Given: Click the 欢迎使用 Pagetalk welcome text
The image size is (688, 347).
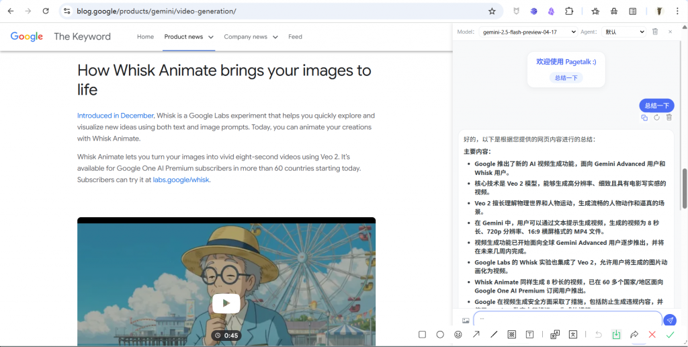Looking at the screenshot, I should click(566, 62).
